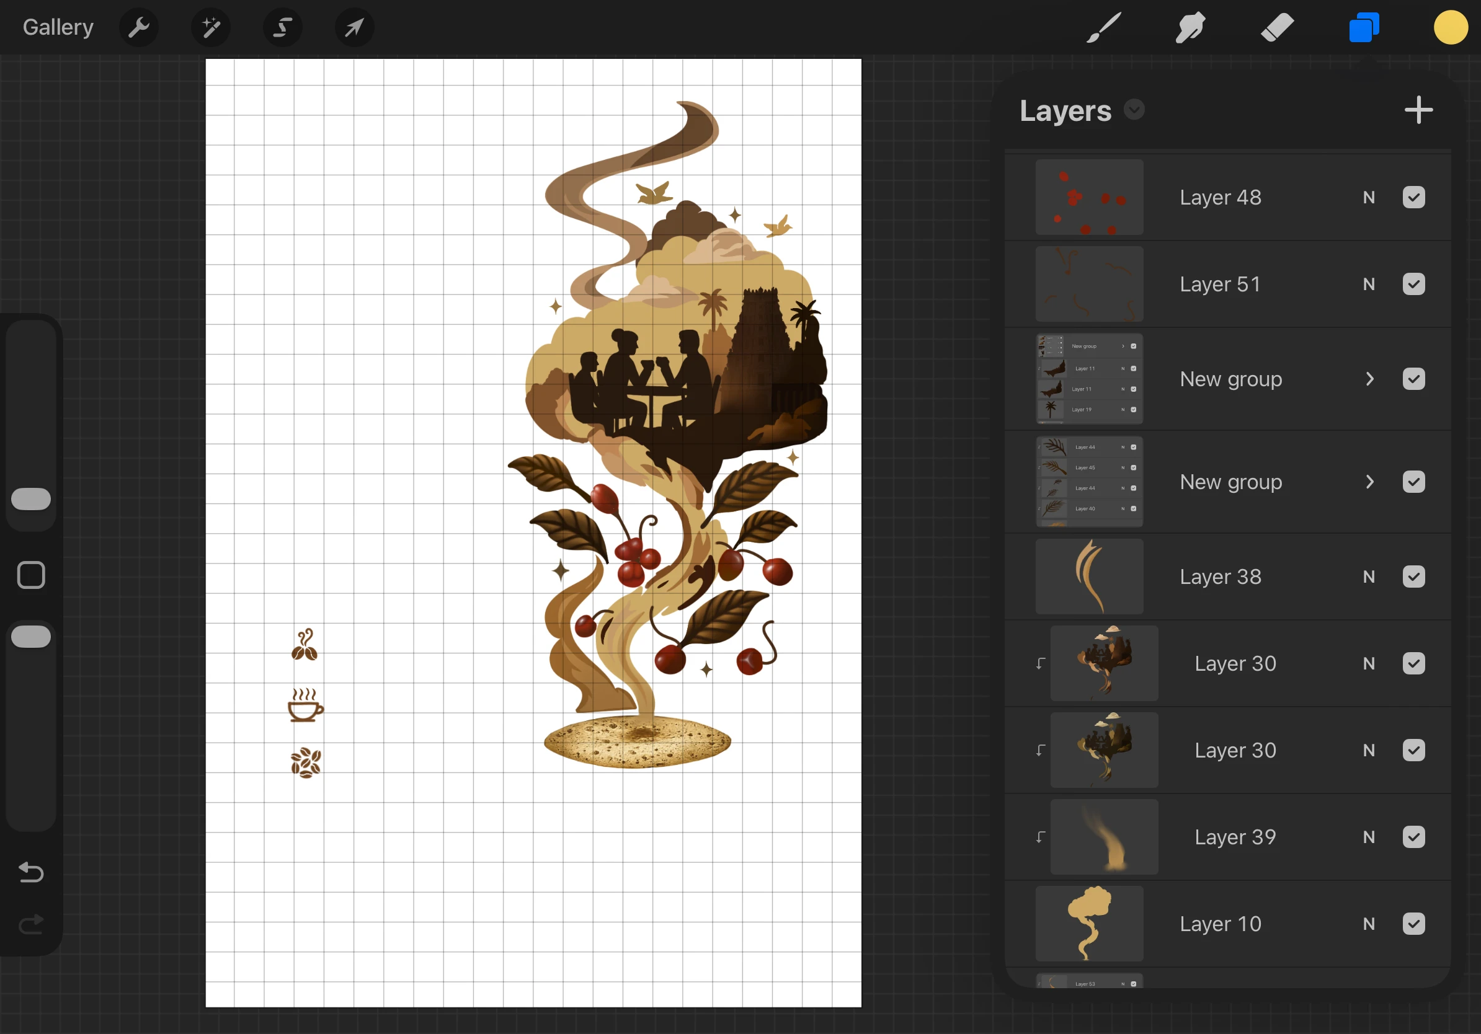This screenshot has width=1481, height=1034.
Task: Open blend mode N for Layer 38
Action: coord(1369,577)
